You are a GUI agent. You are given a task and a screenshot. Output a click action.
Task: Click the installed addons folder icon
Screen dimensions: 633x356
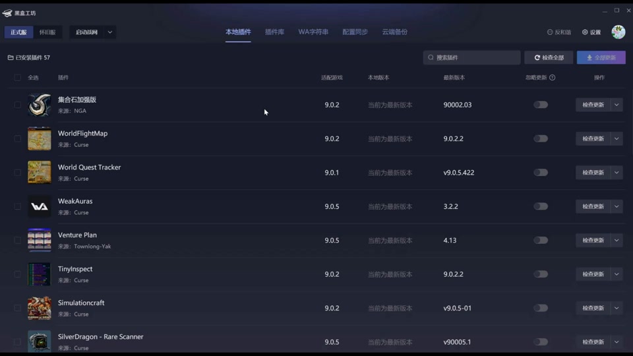pyautogui.click(x=11, y=58)
